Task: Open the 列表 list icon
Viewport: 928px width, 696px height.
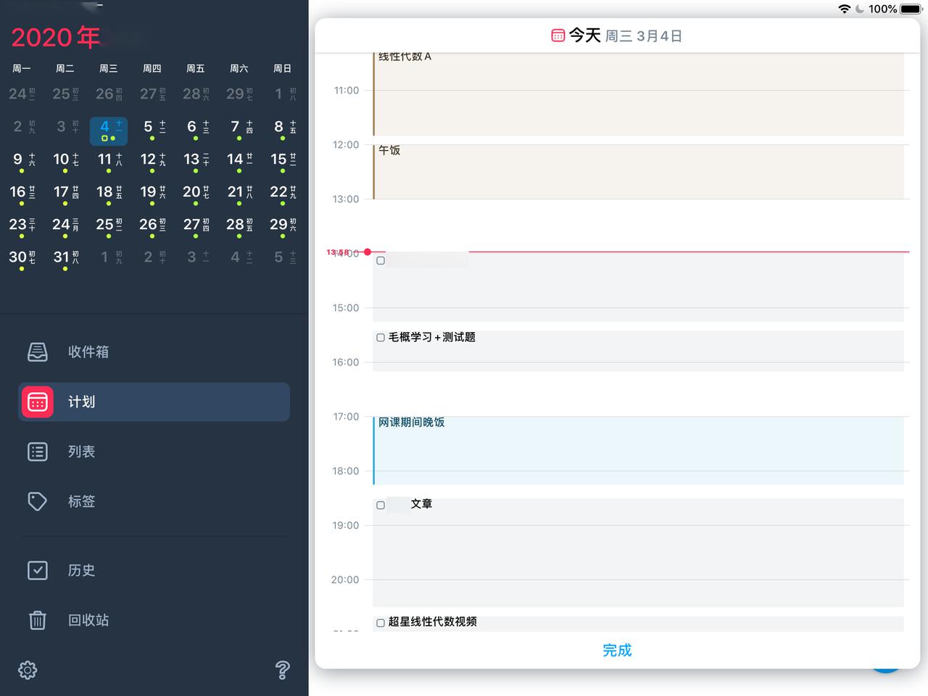Action: (38, 452)
